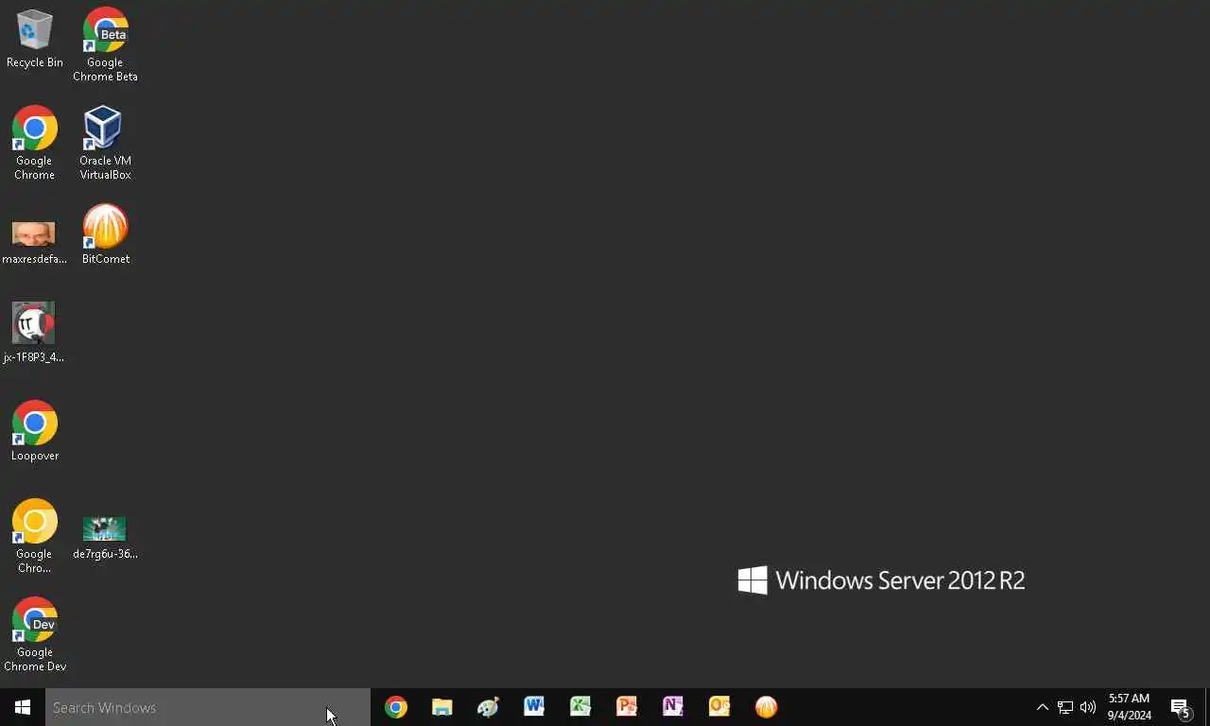Screen dimensions: 1210x726
Task: Open the network status tray icon
Action: [x=1065, y=707]
